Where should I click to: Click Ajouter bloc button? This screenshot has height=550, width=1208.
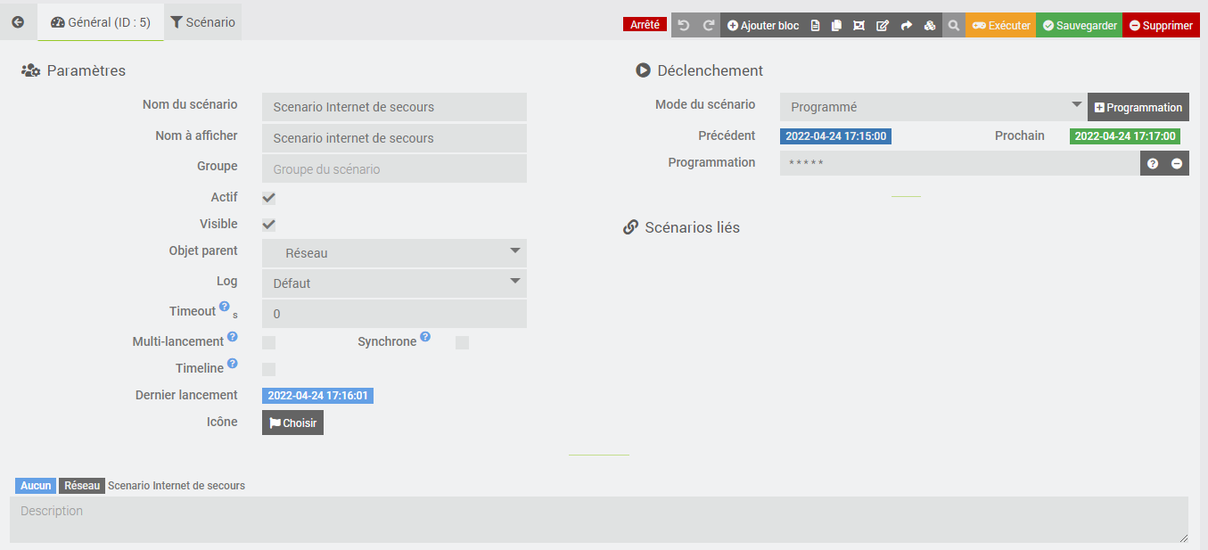coord(763,26)
